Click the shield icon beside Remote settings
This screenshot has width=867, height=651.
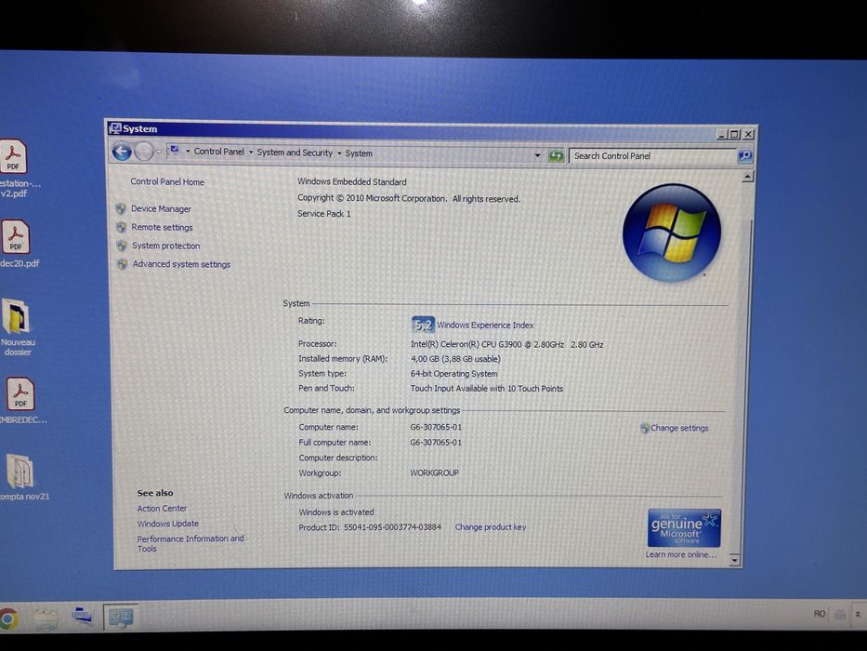tap(122, 227)
